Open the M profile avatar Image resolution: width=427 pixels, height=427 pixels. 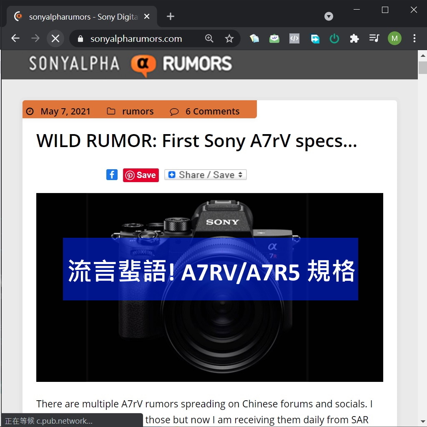(x=394, y=38)
